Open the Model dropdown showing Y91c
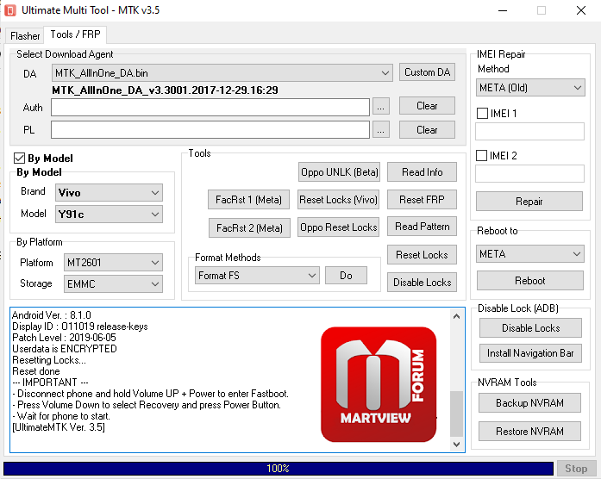The width and height of the screenshot is (601, 479). [x=109, y=214]
